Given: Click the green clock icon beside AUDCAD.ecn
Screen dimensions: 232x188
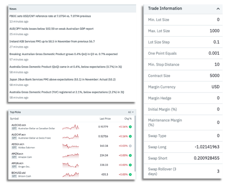Looking at the screenshot, I should click(x=130, y=127).
